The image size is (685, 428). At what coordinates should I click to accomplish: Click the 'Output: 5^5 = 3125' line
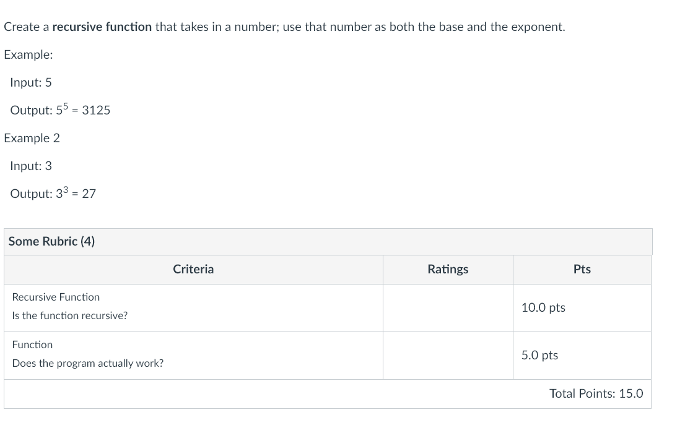pos(60,109)
